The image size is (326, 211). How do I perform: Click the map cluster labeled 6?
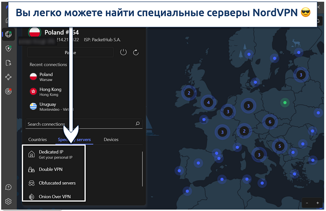pyautogui.click(x=270, y=122)
